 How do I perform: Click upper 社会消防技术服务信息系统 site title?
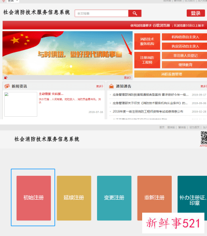[x=36, y=12]
